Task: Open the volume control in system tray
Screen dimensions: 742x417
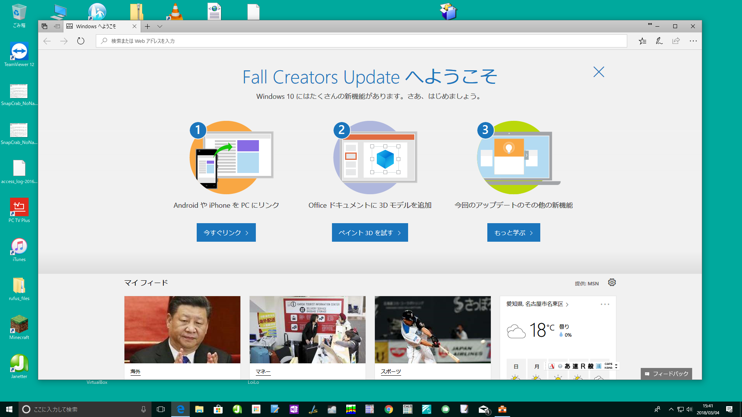Action: coord(689,409)
